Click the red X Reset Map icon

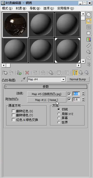coord(27,73)
